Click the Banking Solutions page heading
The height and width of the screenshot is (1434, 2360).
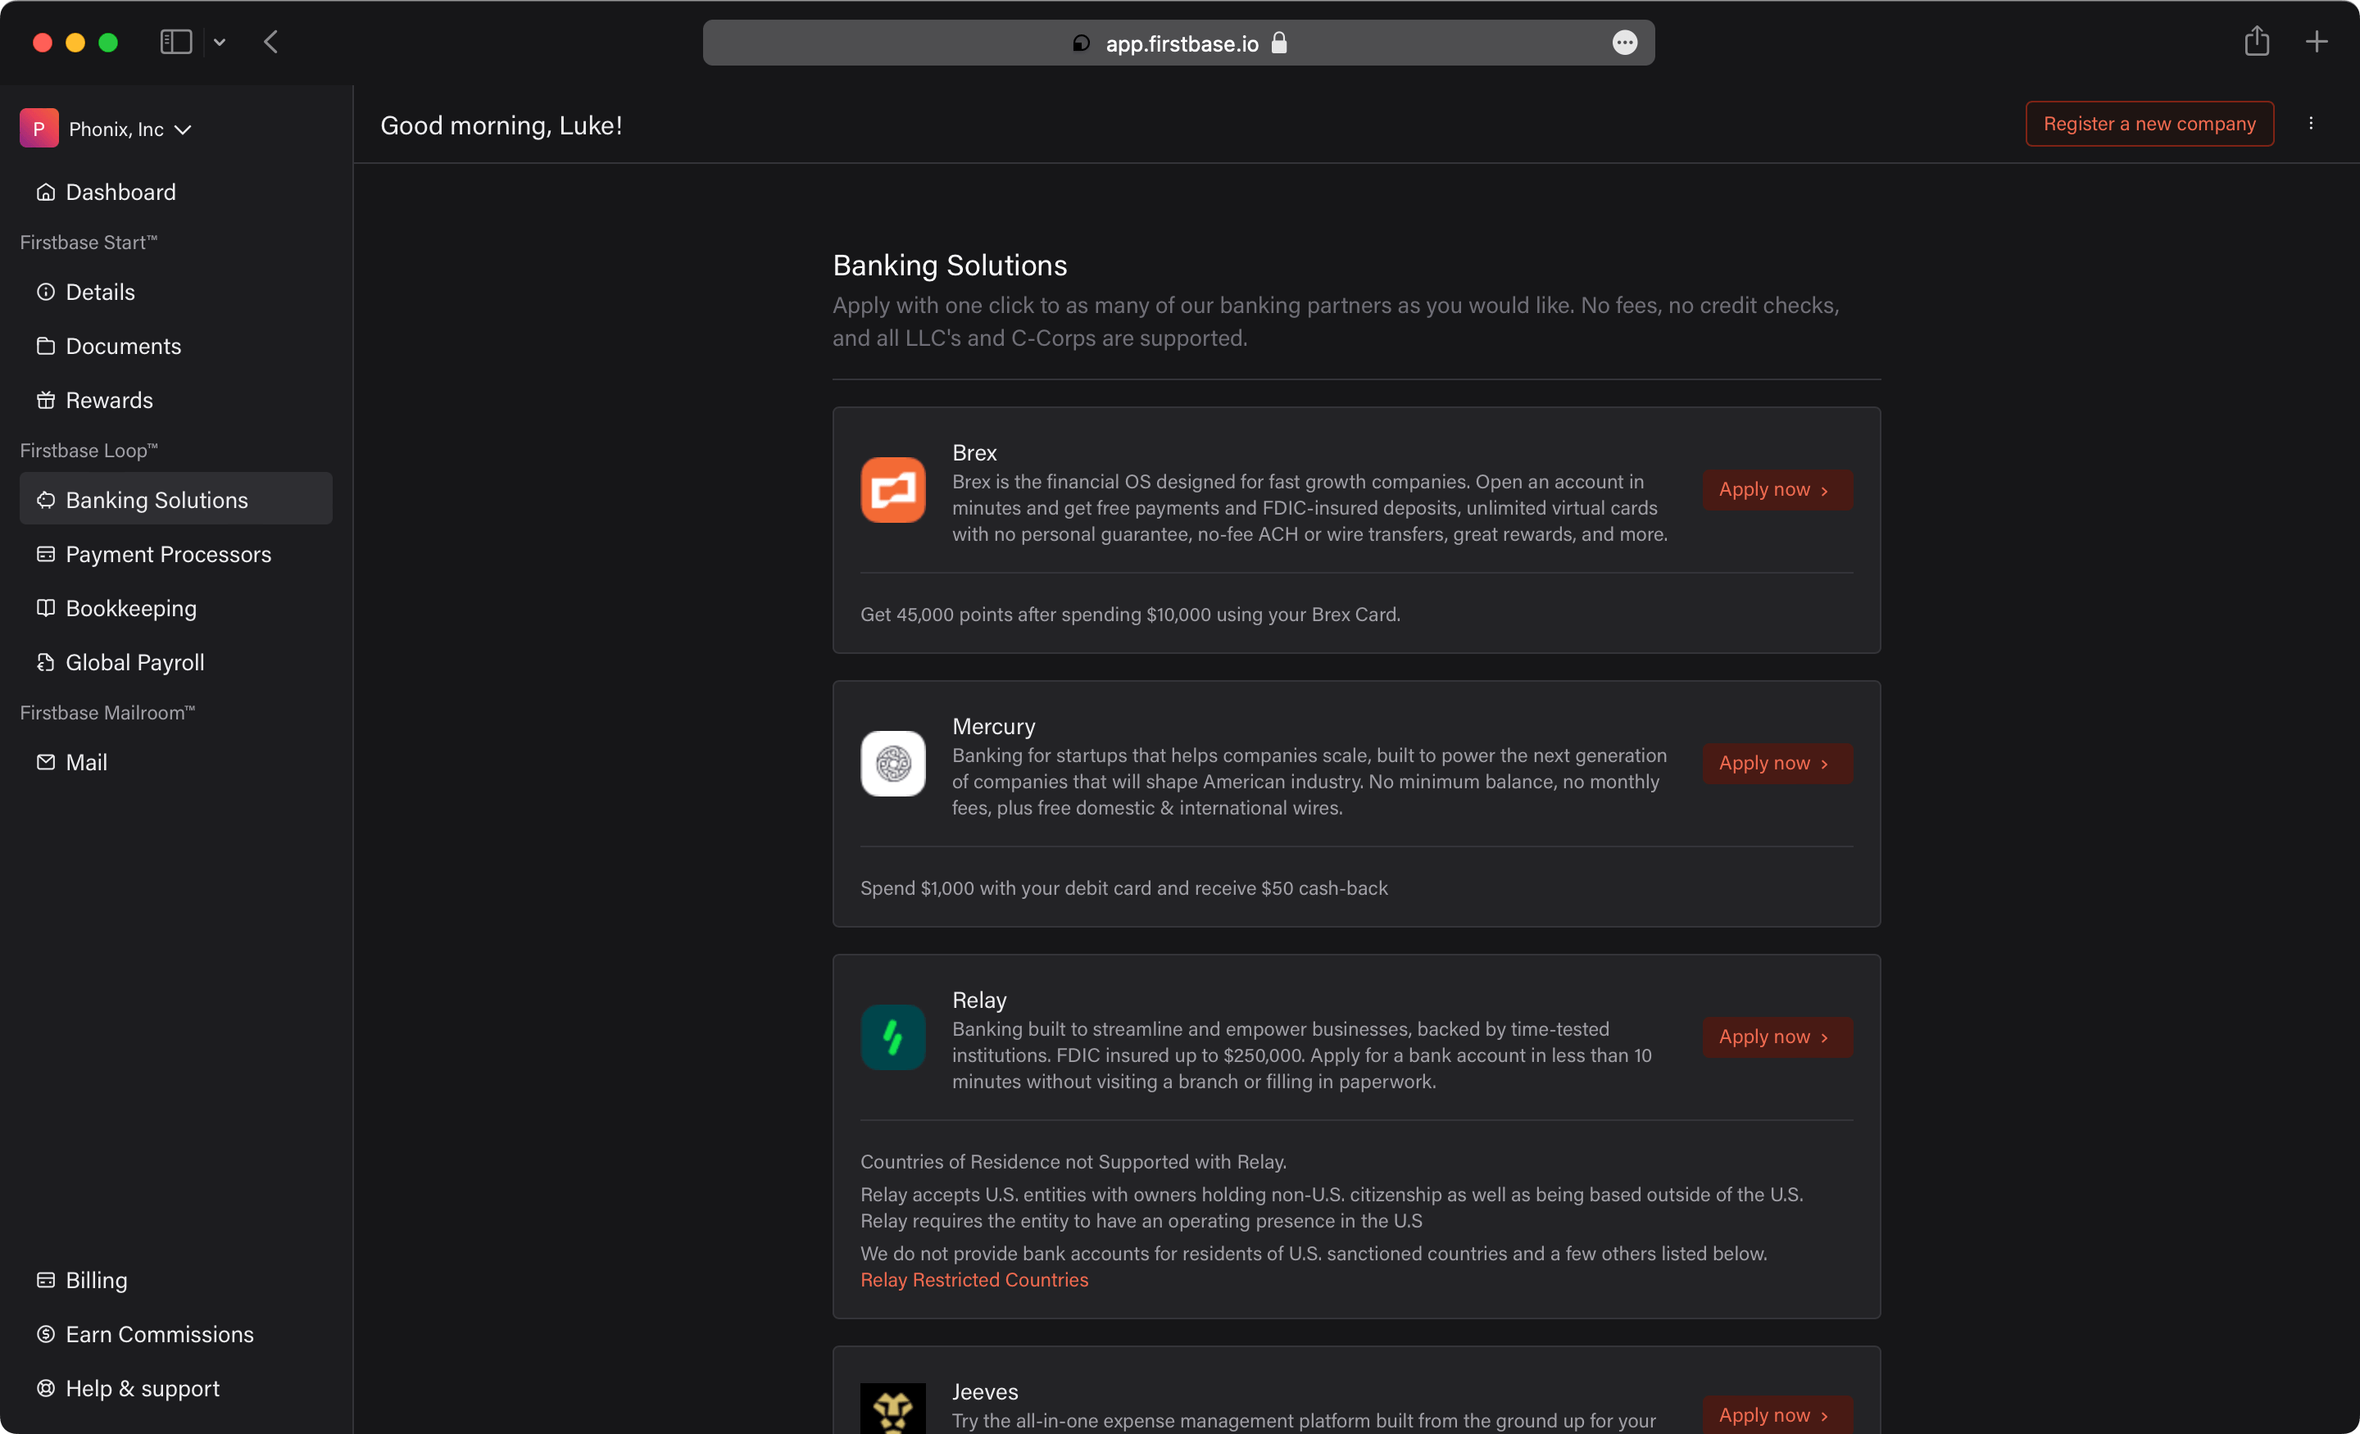[x=949, y=265]
